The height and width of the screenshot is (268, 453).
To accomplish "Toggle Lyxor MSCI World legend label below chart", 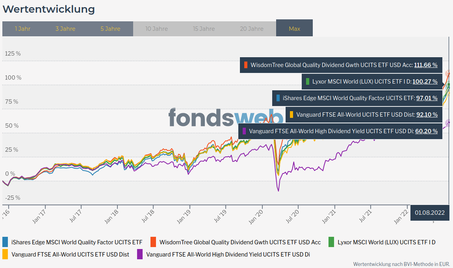I will pos(386,242).
